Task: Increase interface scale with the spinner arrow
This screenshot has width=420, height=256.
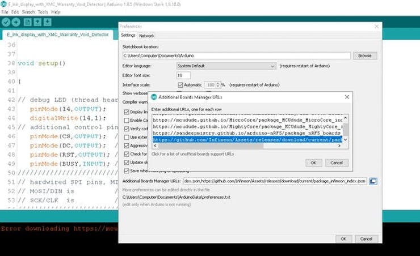Action: [218, 83]
